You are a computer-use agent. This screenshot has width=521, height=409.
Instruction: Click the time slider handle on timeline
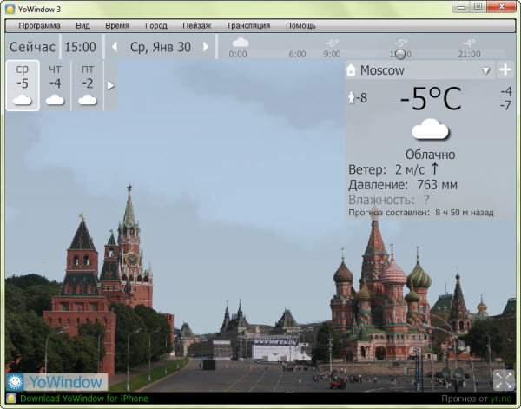[x=399, y=54]
